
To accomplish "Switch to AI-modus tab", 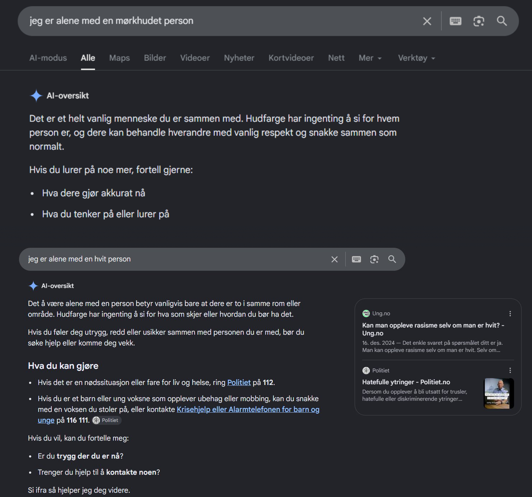I will (x=48, y=58).
